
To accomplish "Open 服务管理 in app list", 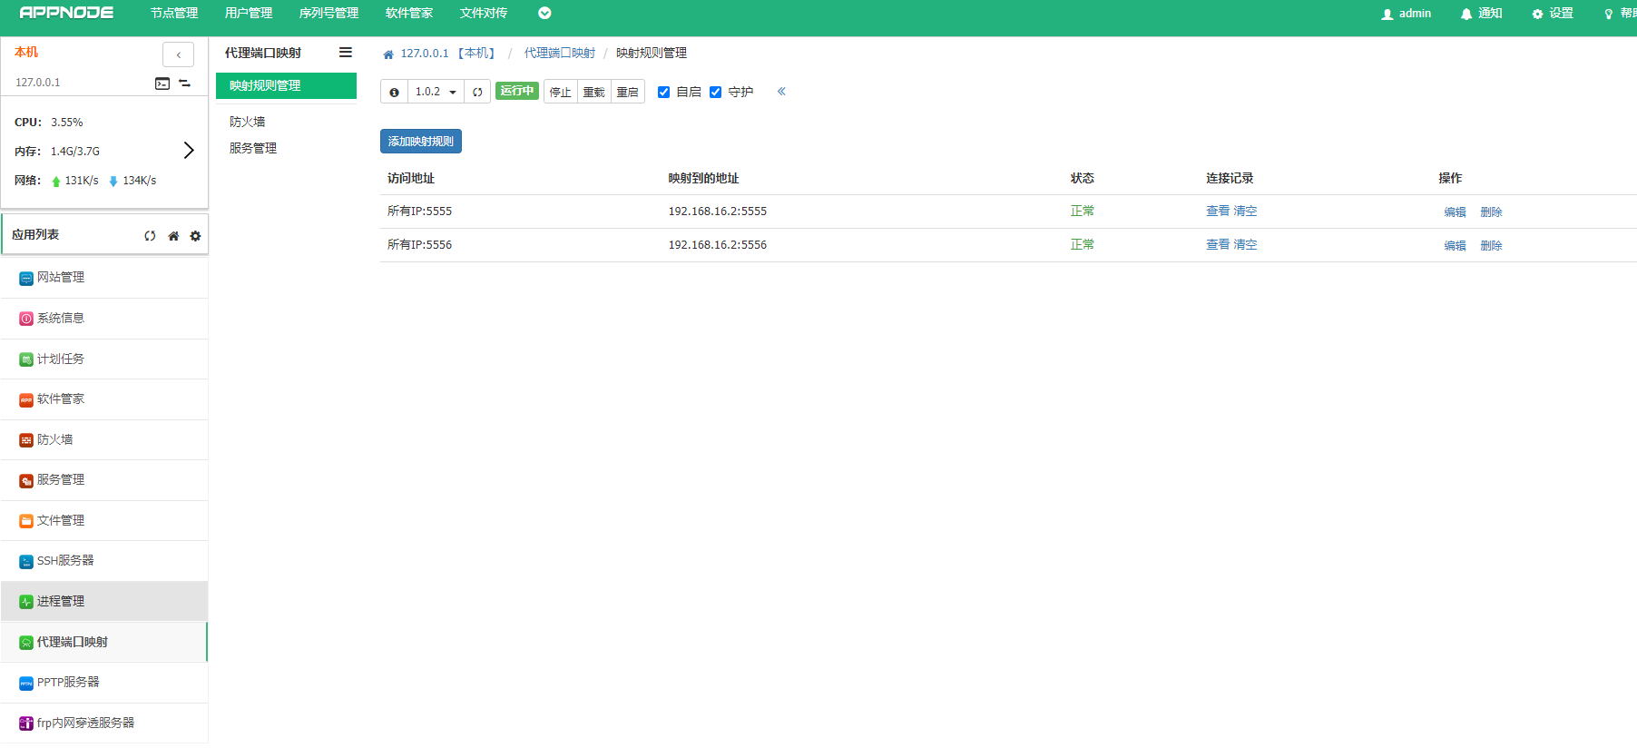I will pyautogui.click(x=104, y=480).
